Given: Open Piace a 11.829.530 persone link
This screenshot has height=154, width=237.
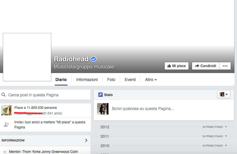Looking at the screenshot, I should pos(36,108).
